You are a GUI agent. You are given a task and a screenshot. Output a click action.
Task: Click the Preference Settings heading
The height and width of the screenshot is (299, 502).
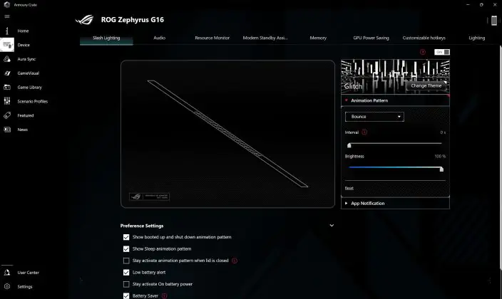point(142,226)
